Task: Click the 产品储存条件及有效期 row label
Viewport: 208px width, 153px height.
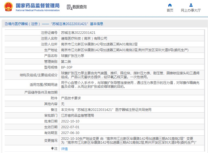Action: (41, 92)
